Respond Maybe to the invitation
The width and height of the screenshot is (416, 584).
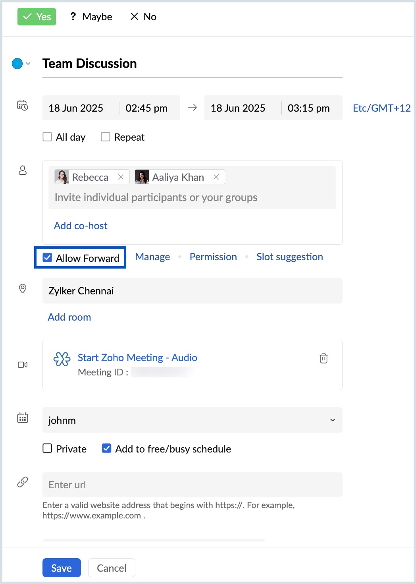pos(91,17)
